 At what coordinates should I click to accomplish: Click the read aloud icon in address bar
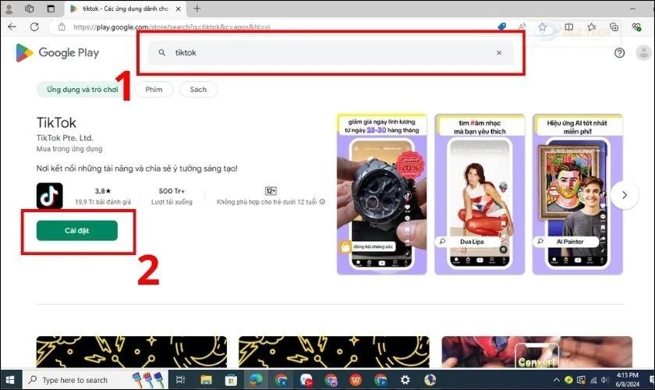pyautogui.click(x=522, y=27)
